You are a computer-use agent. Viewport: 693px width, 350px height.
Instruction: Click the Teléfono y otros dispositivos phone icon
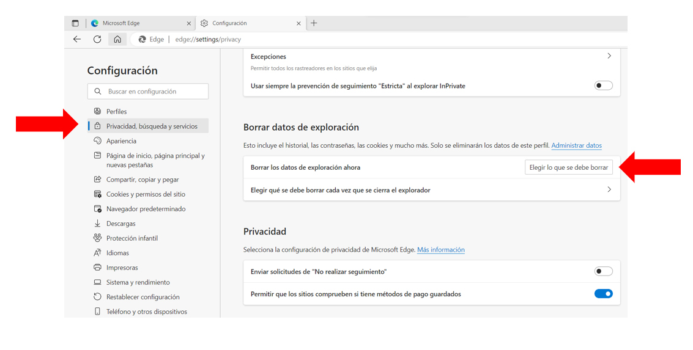97,311
